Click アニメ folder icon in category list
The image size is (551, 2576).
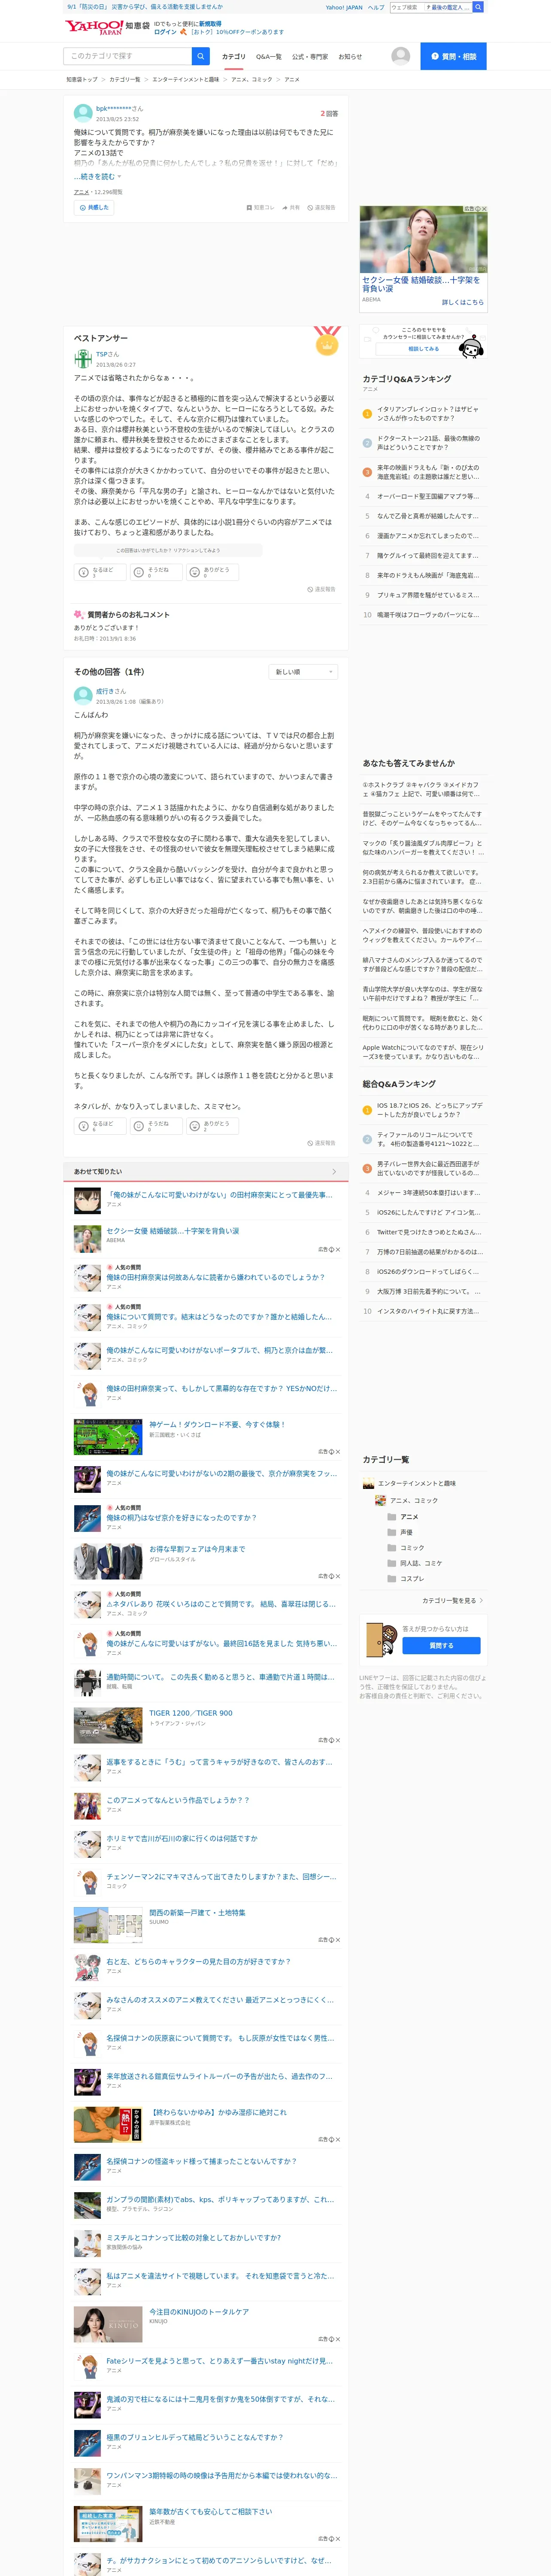click(391, 1517)
